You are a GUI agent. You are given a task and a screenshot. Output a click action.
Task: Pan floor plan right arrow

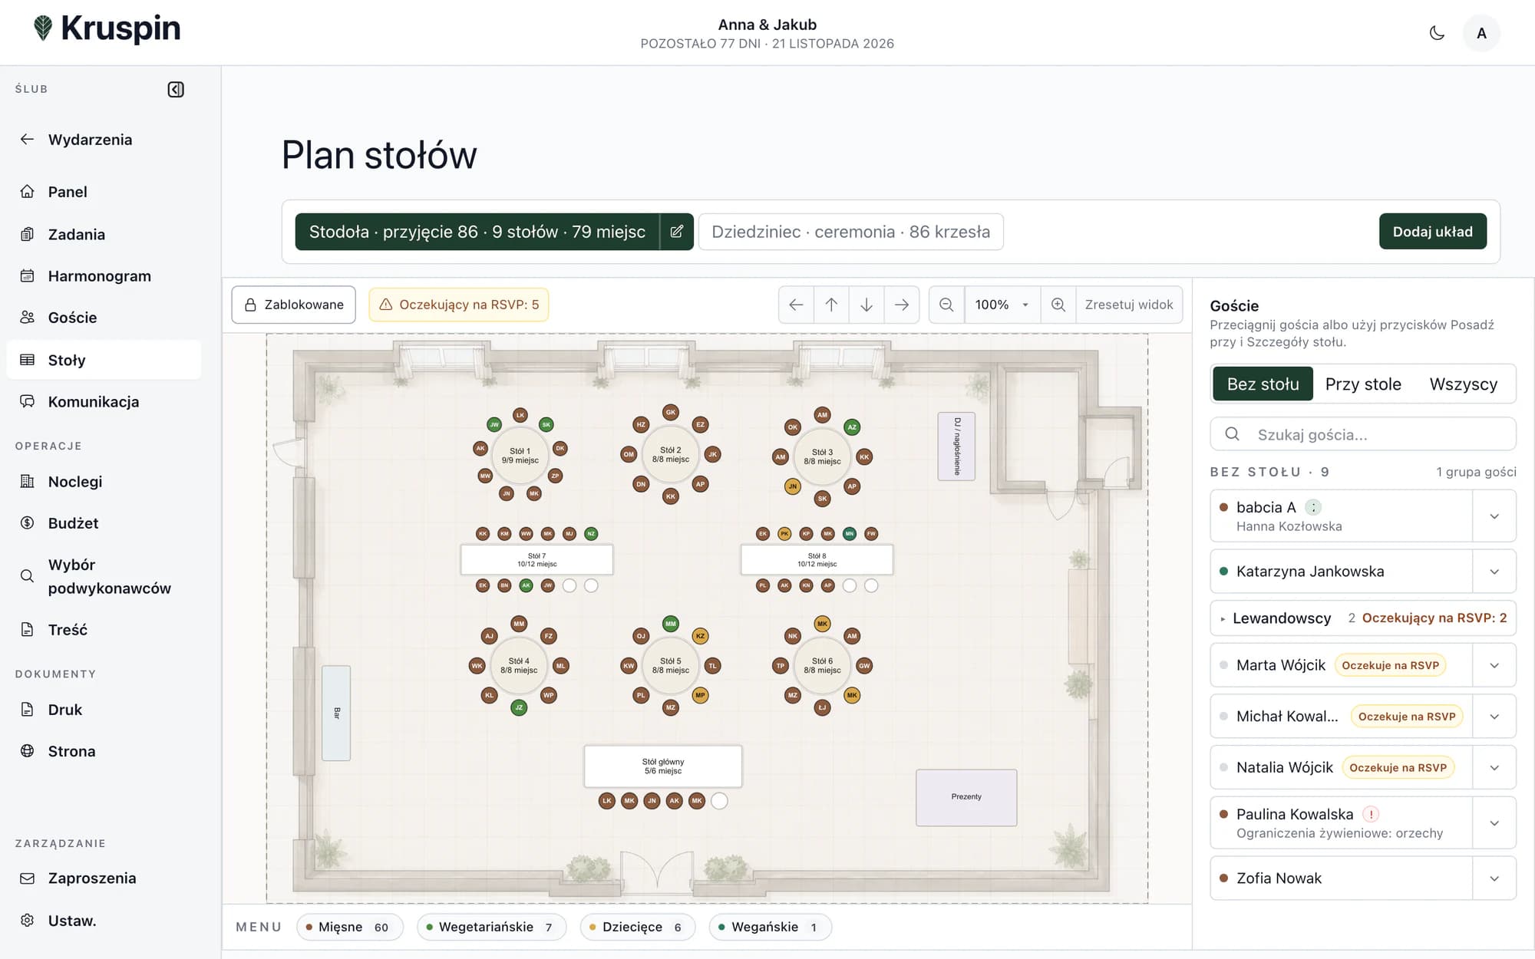pyautogui.click(x=902, y=305)
